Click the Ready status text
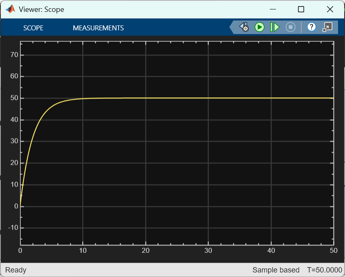Viewport: 345px width, 277px height. point(16,270)
